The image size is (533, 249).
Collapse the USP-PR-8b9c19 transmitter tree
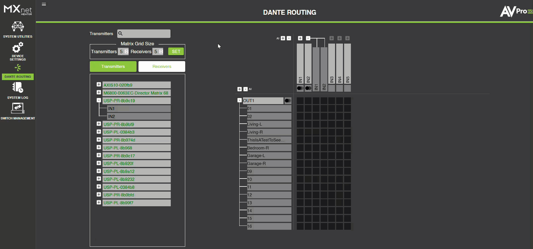pyautogui.click(x=99, y=100)
